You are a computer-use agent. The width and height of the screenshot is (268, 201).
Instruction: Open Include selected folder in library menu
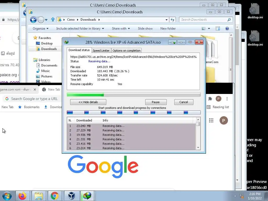coord(80,29)
